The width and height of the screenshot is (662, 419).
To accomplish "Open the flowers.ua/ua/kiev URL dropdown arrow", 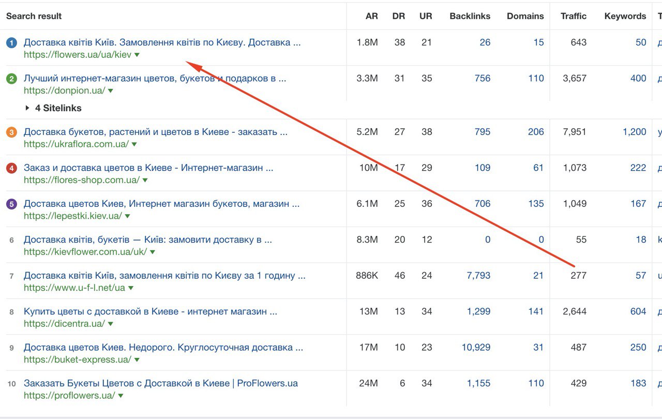I will (x=137, y=55).
